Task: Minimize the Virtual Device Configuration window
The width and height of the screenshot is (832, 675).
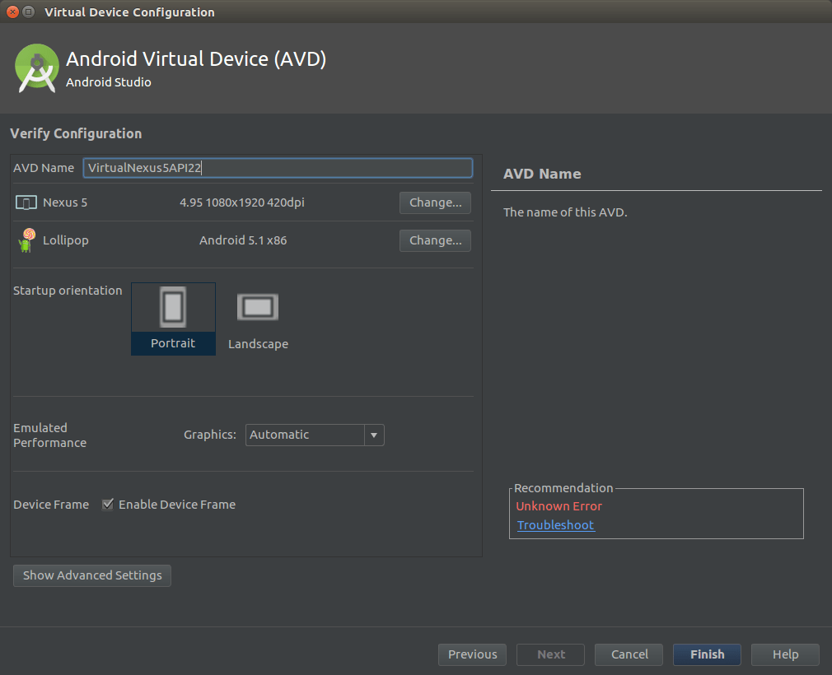Action: 29,12
